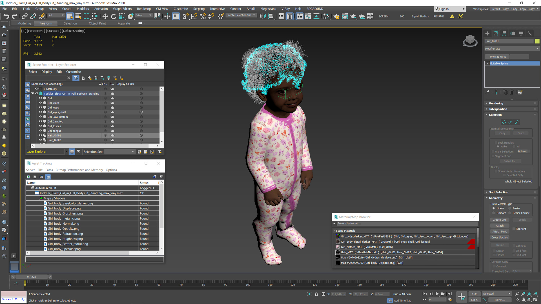Click the Sign In button
This screenshot has width=541, height=304.
(x=450, y=9)
